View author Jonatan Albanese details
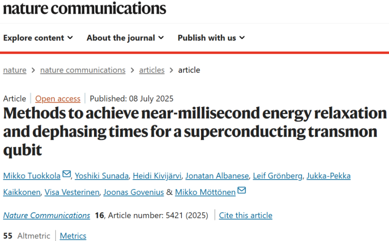This screenshot has width=389, height=241. [217, 176]
